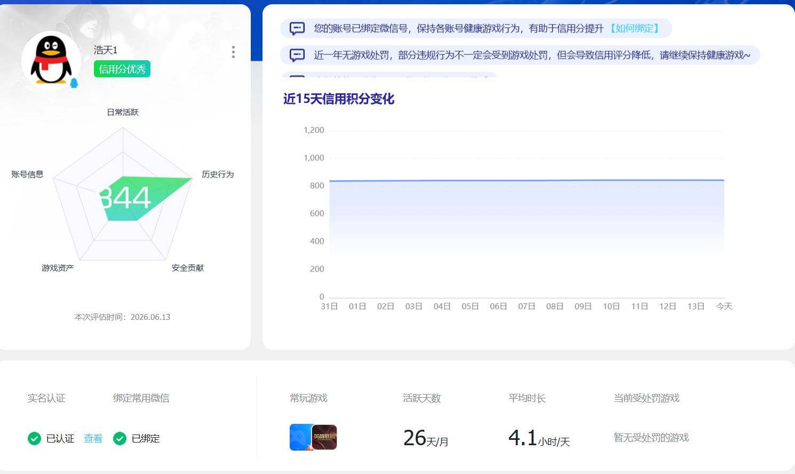Click the 03日 label on chart axis
795x474 pixels.
(414, 306)
